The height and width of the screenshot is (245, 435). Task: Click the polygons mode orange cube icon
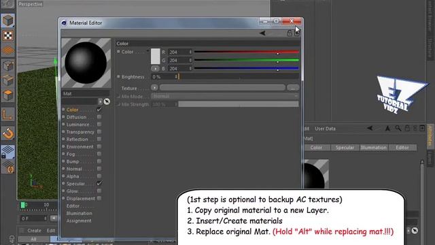7,95
